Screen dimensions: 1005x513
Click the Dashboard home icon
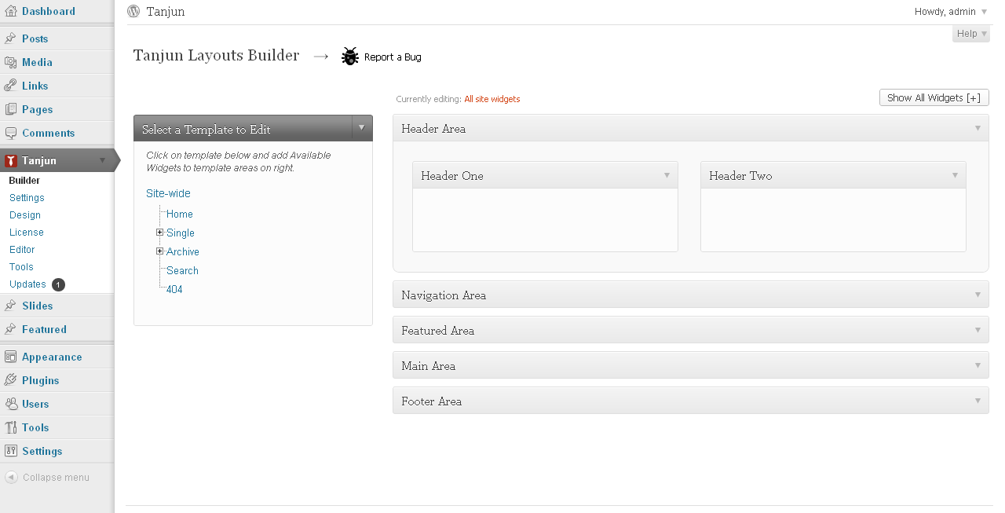10,11
